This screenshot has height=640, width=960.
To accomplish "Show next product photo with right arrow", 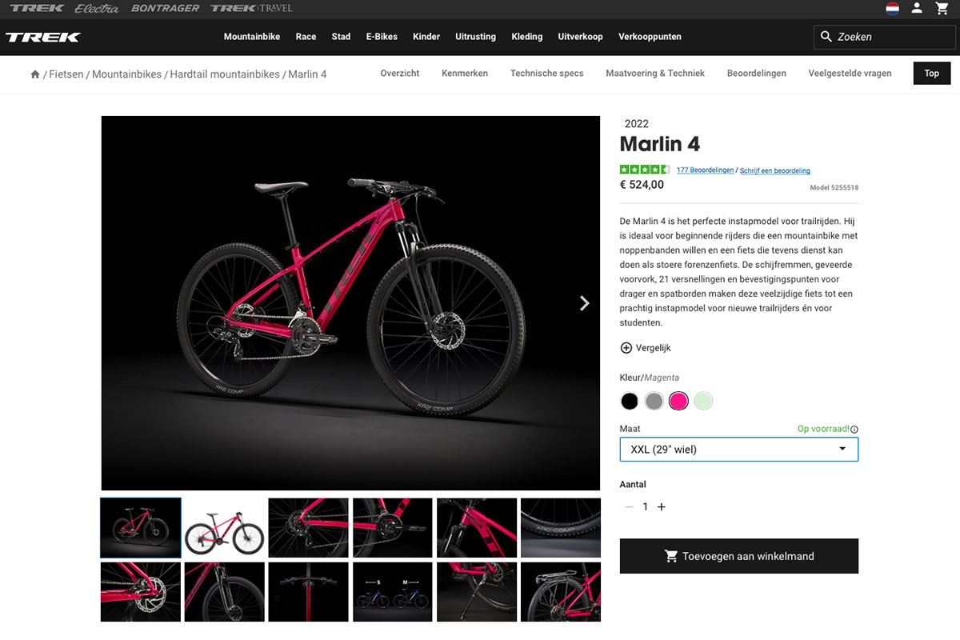I will tap(584, 303).
